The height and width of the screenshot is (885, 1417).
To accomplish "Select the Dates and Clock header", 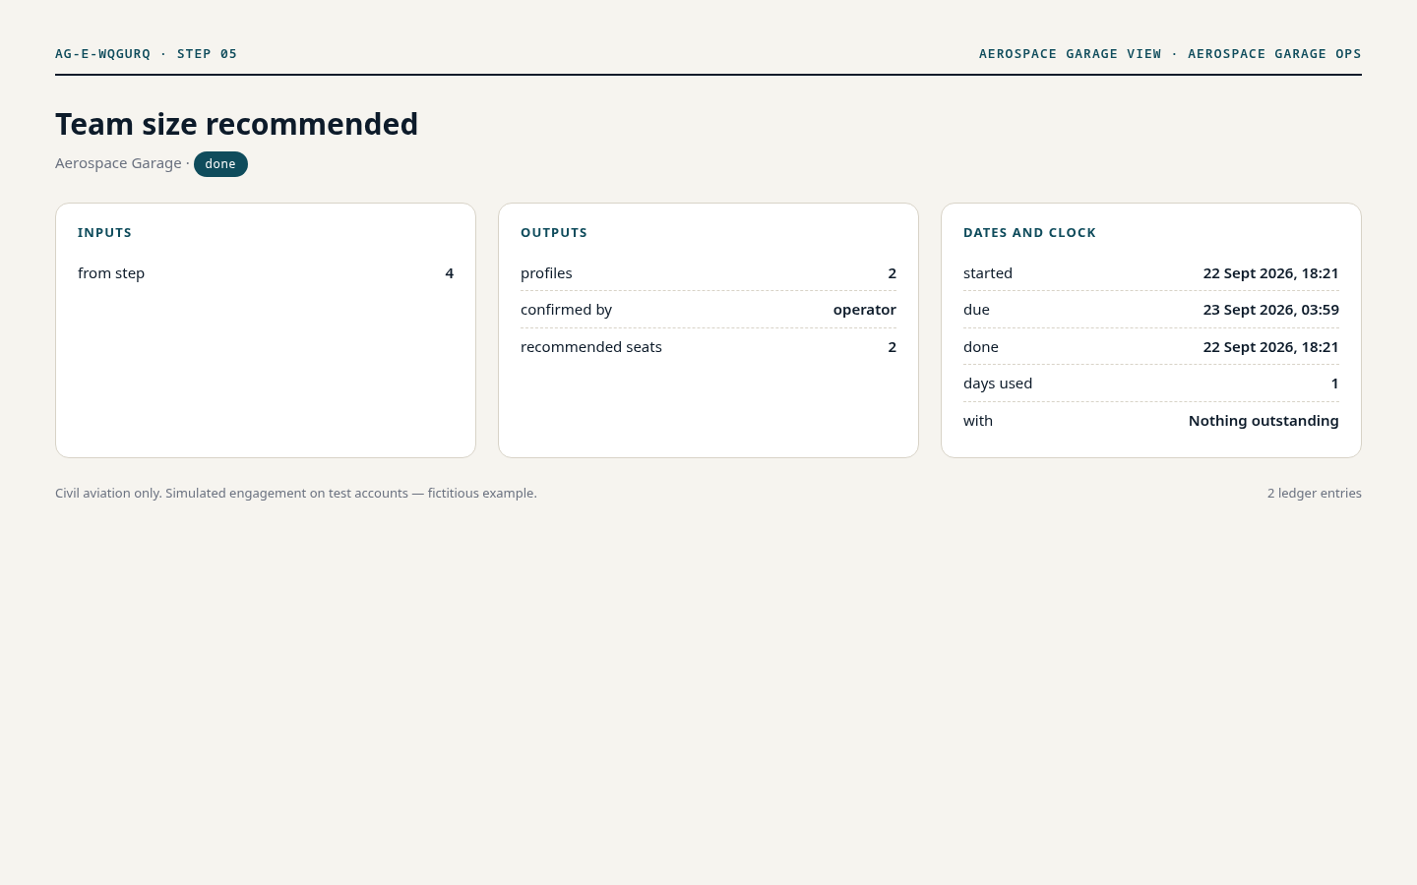I will click(x=1029, y=233).
